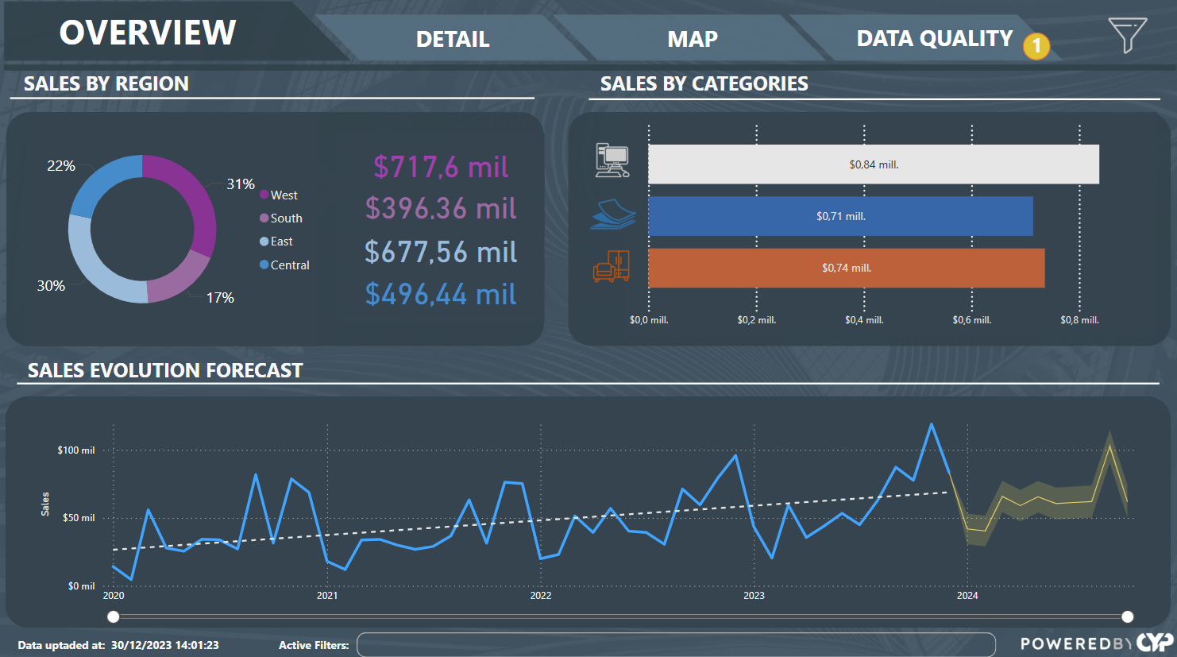
Task: Click the computer technology category icon
Action: coord(612,160)
